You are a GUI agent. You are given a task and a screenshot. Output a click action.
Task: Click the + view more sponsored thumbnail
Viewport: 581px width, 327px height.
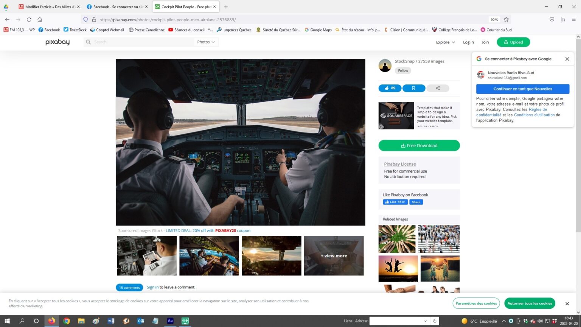(x=334, y=256)
